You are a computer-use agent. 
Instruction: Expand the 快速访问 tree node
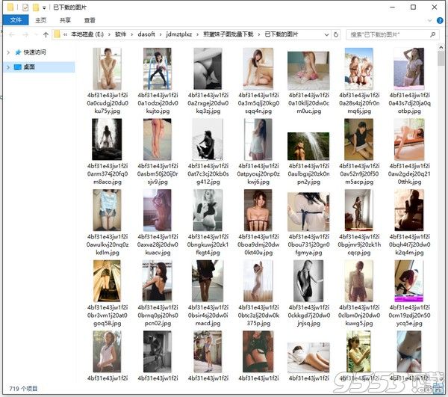tap(8, 52)
